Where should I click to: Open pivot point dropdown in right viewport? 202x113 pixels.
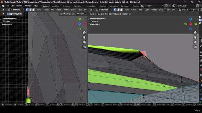pyautogui.click(x=194, y=10)
